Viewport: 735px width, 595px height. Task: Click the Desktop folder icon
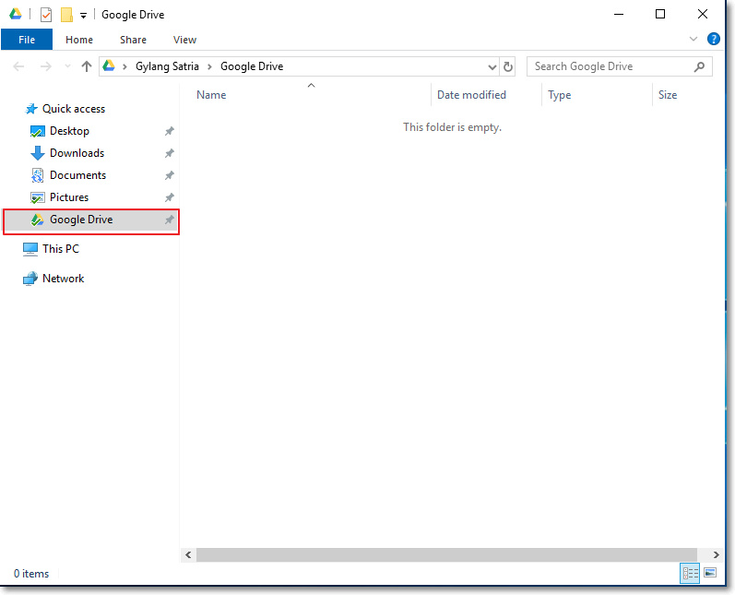click(x=38, y=131)
